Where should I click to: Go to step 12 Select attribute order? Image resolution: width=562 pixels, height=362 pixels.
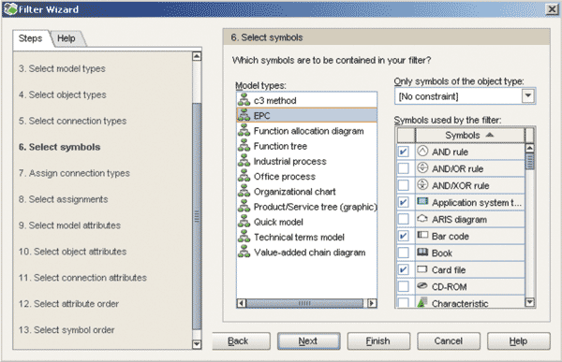(x=68, y=304)
